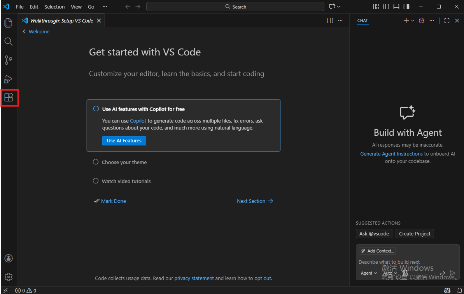Image resolution: width=464 pixels, height=294 pixels.
Task: Select the 'Watch video tutorials' step
Action: [x=126, y=181]
